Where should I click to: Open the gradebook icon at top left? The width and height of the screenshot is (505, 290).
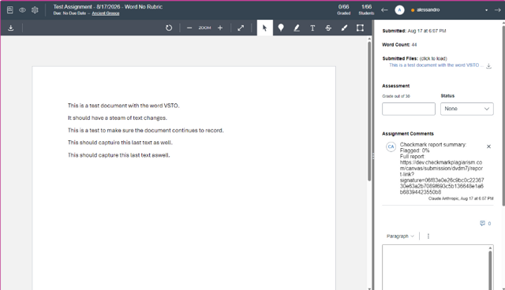click(x=10, y=10)
